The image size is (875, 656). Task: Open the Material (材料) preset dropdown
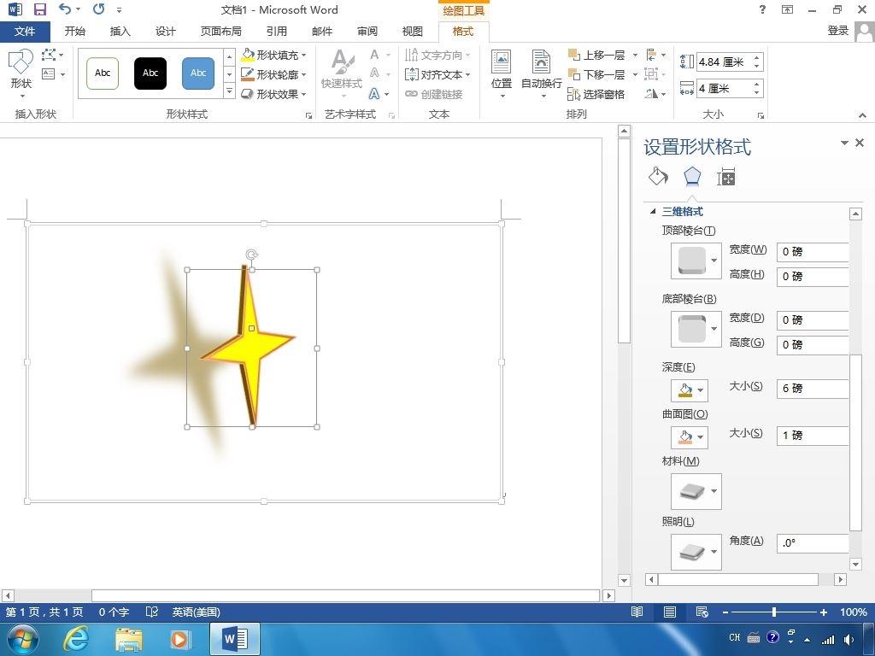tap(696, 491)
